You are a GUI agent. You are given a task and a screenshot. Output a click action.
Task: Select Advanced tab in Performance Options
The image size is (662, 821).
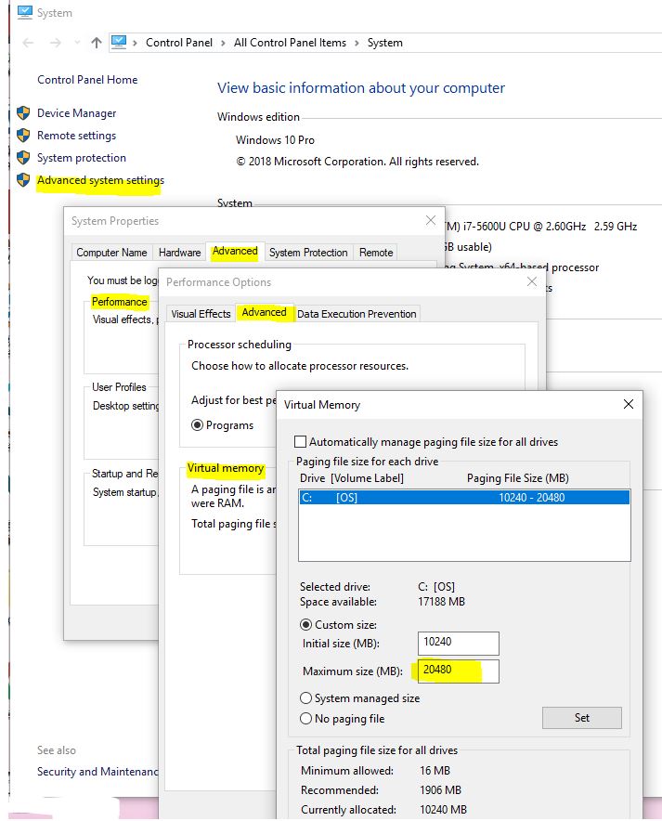pyautogui.click(x=264, y=313)
